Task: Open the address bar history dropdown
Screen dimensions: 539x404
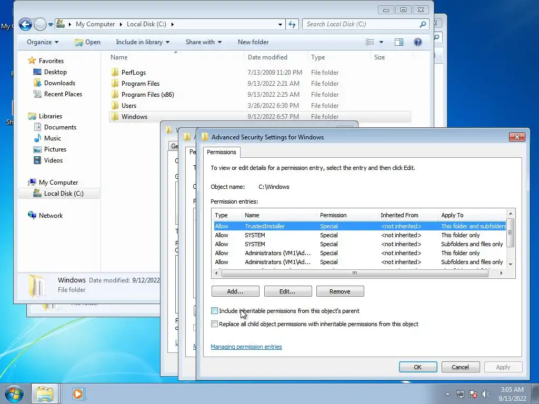Action: tap(280, 24)
